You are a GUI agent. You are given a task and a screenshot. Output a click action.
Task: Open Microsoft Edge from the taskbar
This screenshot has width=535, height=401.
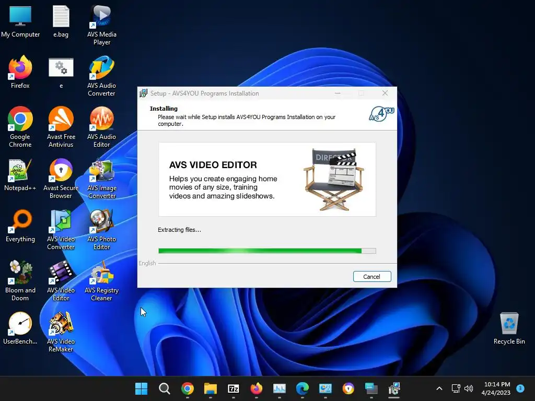click(x=303, y=388)
